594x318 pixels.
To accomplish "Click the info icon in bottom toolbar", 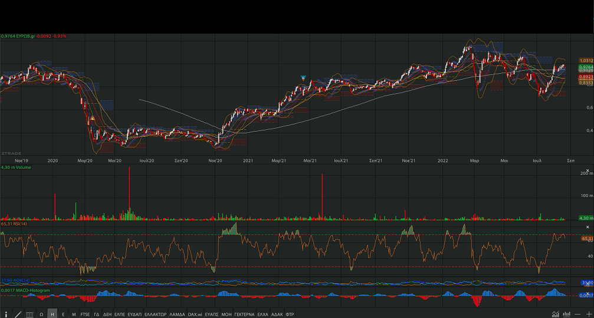I will pos(6,314).
